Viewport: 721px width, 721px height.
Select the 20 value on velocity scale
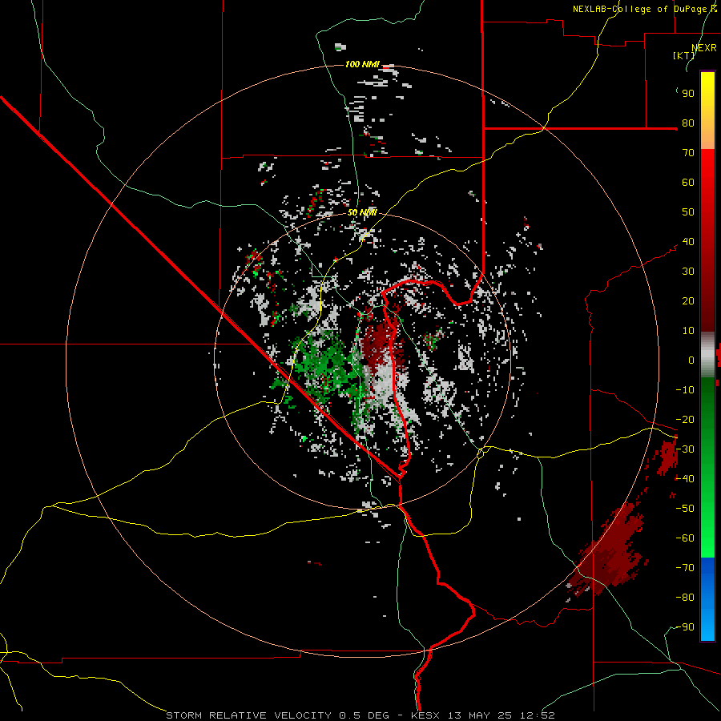point(688,301)
